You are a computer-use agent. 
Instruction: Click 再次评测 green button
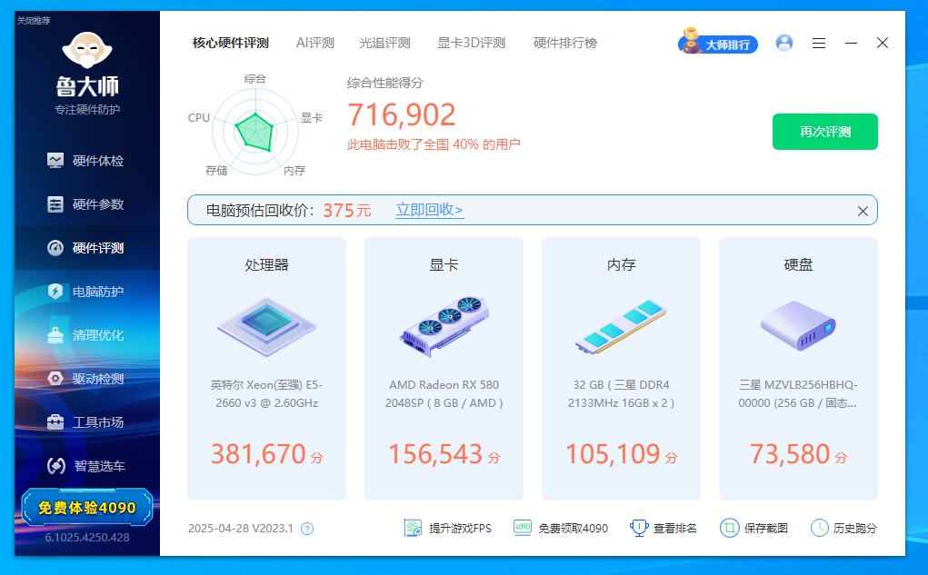(x=825, y=132)
